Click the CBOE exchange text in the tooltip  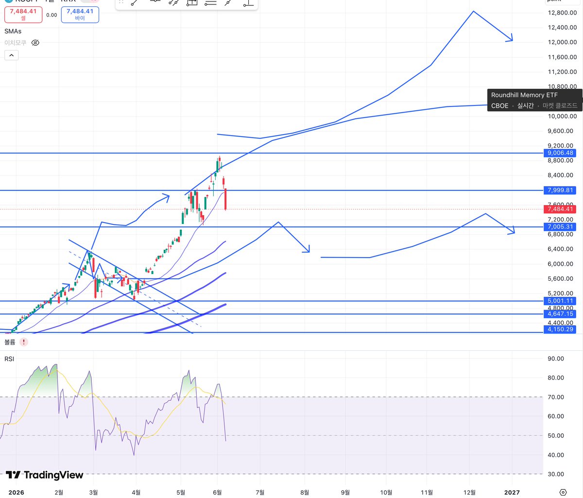(500, 105)
